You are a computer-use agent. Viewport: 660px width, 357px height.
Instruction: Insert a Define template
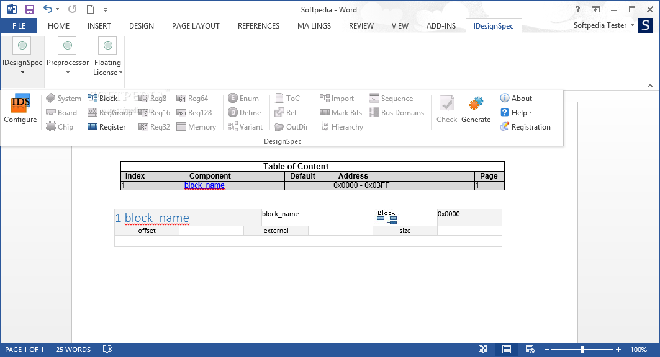[244, 113]
